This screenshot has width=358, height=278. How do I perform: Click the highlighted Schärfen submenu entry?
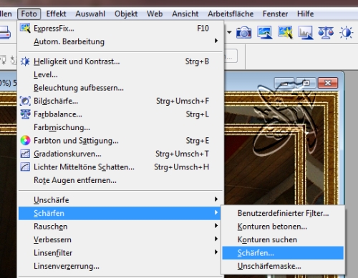coord(120,213)
